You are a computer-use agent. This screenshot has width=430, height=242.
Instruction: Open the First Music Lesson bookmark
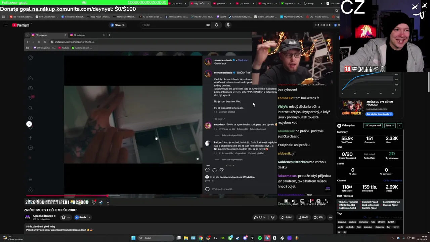pos(47,16)
